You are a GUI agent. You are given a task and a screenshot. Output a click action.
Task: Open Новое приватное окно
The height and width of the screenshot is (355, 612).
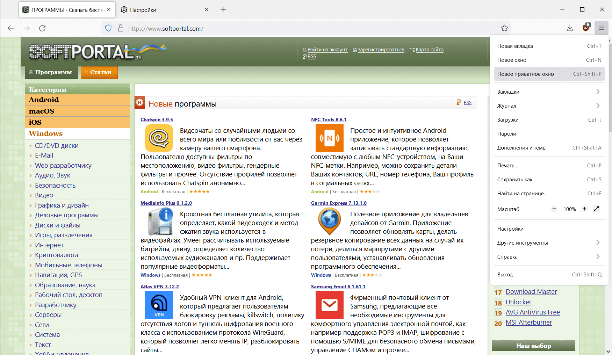(x=549, y=74)
